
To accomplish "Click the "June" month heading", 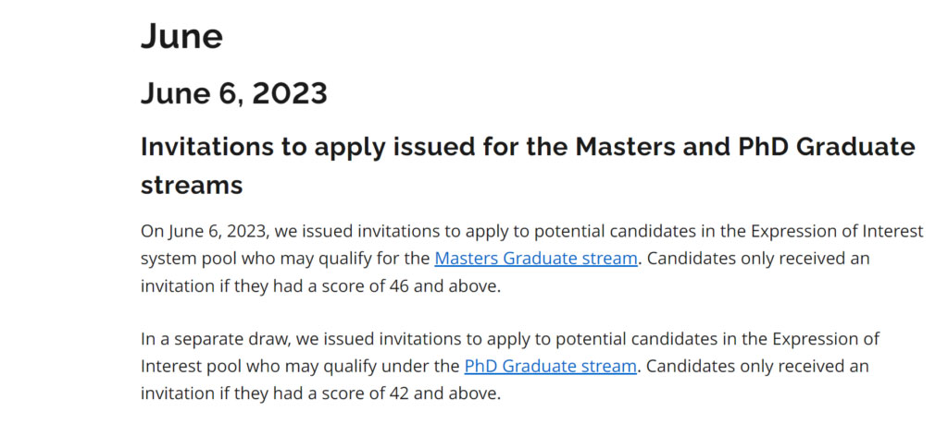I will coord(181,36).
